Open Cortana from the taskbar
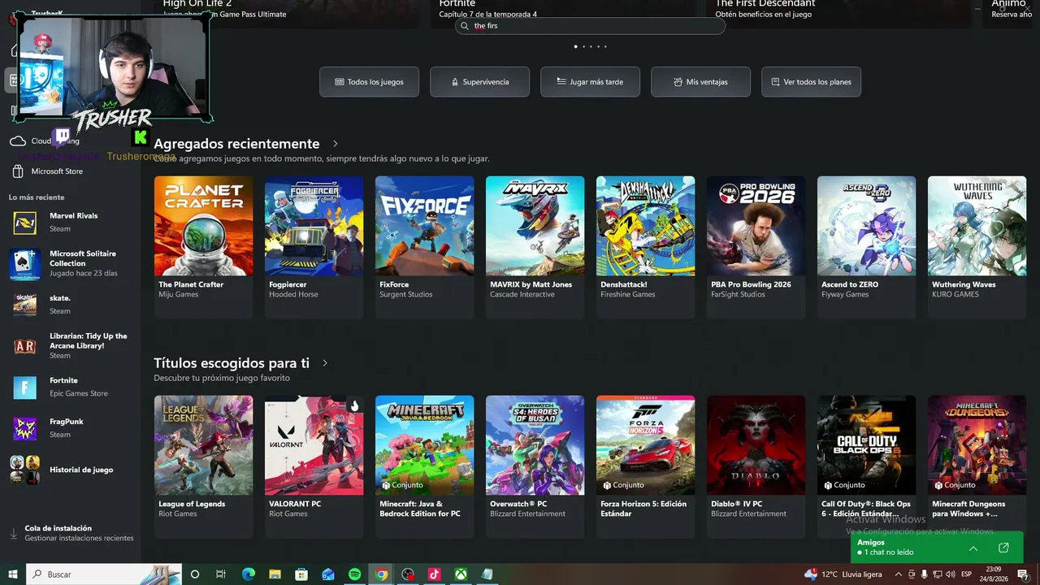The width and height of the screenshot is (1040, 585). coord(195,574)
